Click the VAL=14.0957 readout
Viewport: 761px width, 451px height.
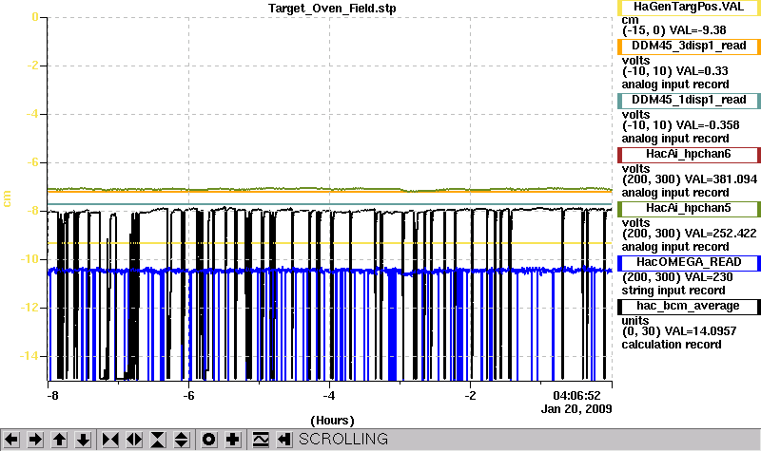tap(700, 331)
